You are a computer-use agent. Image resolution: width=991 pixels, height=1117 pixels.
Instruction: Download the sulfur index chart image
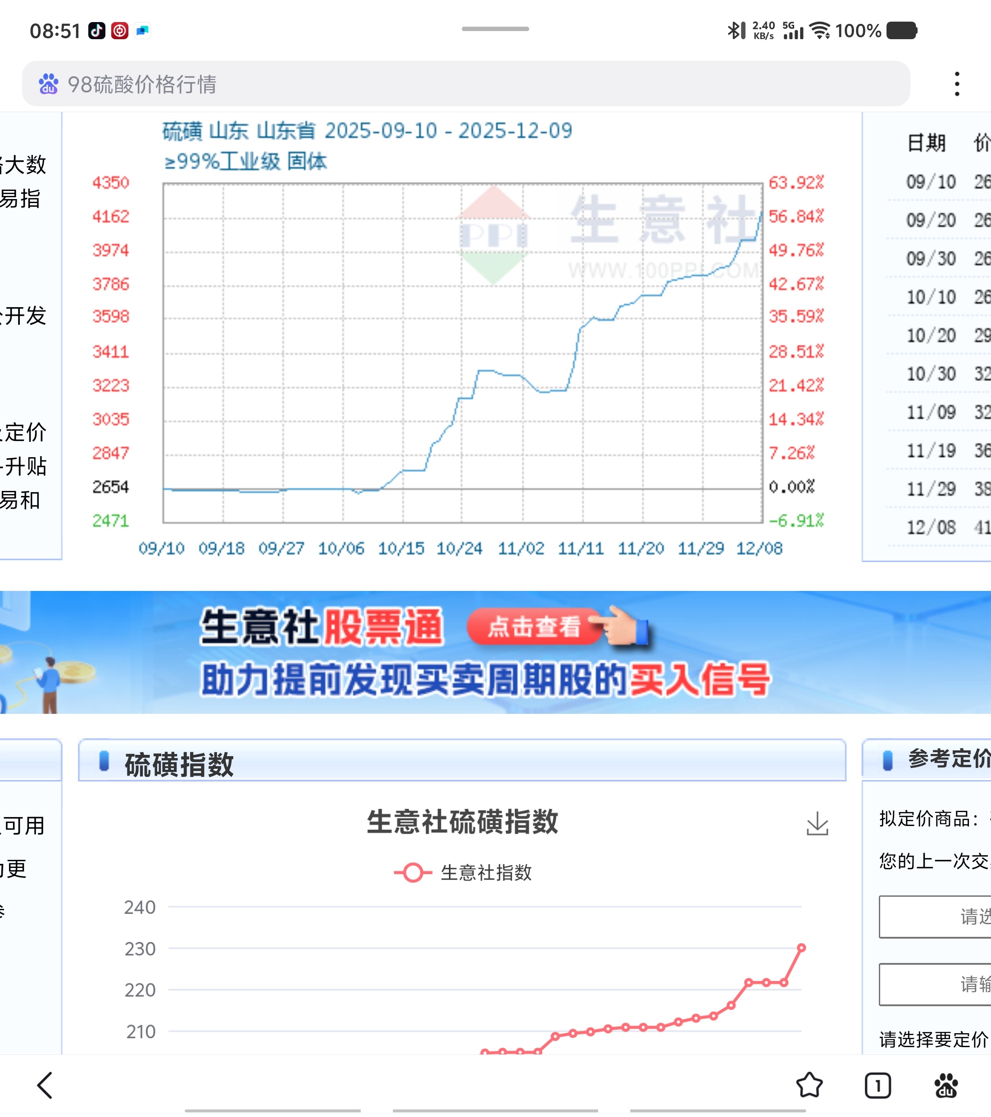(x=817, y=823)
